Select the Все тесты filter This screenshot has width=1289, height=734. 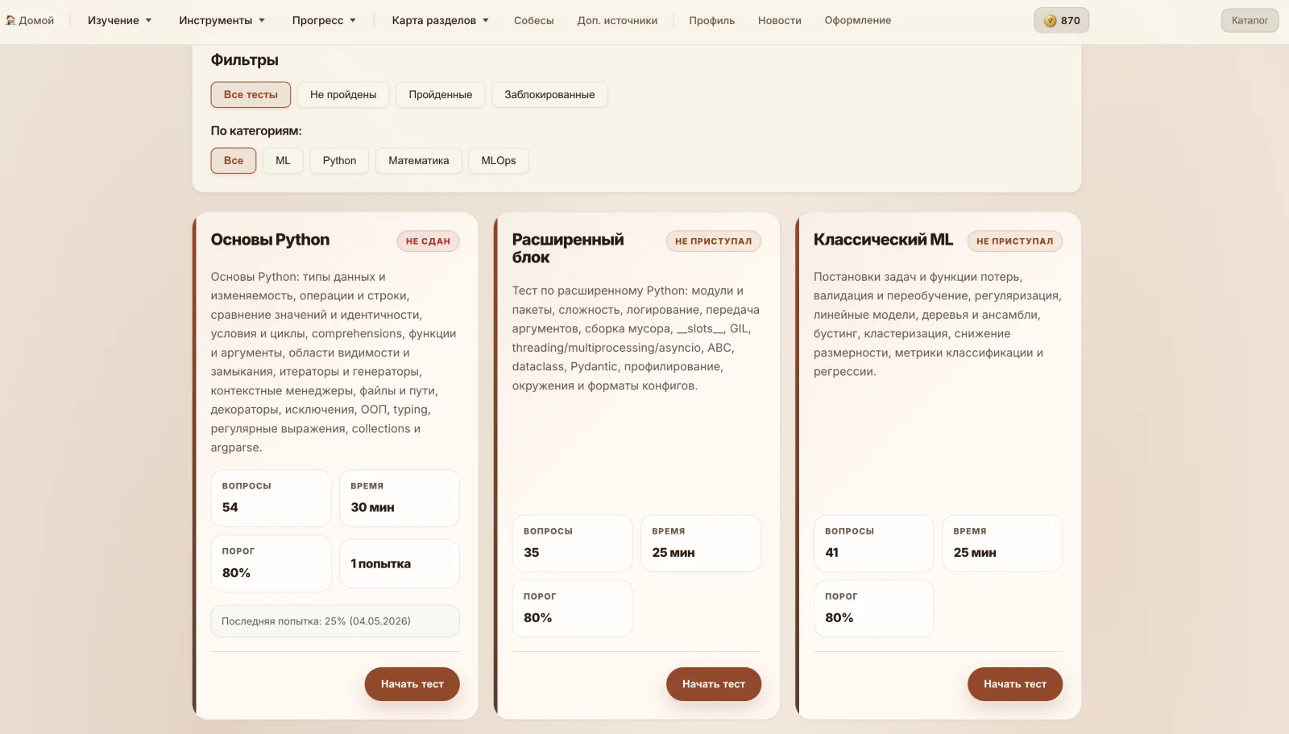[251, 94]
